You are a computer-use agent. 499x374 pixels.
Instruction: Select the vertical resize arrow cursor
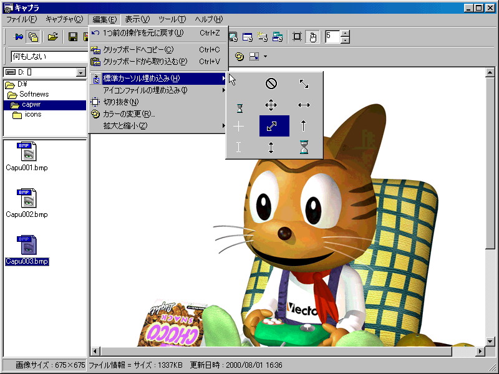point(271,148)
